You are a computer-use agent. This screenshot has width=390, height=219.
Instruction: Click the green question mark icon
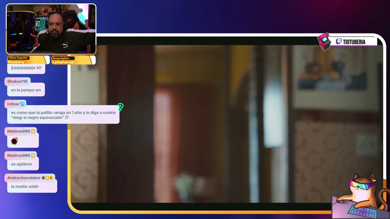click(120, 107)
